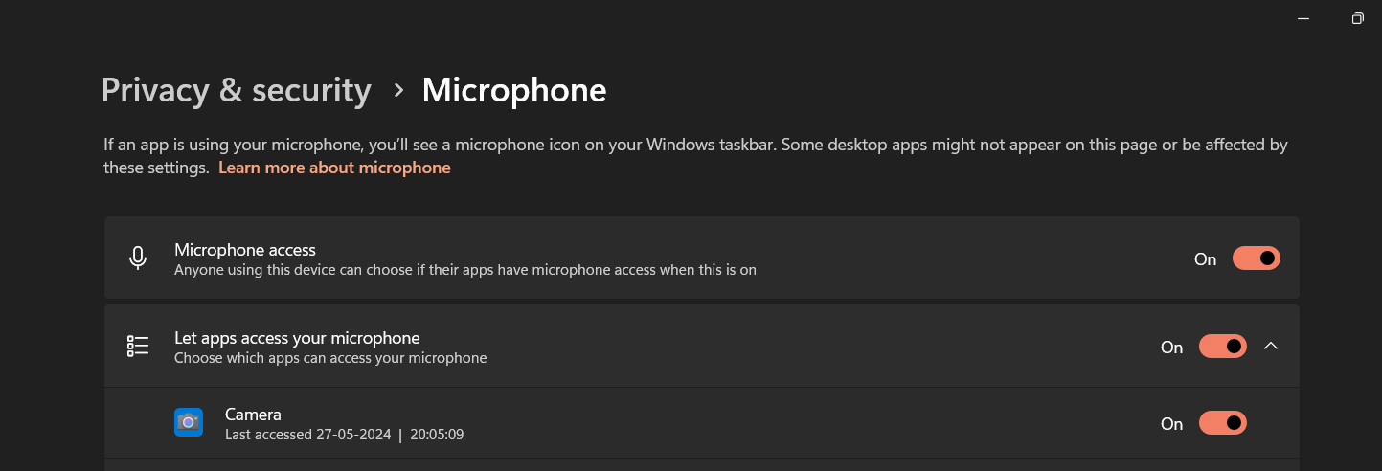Minimize the Settings window
The width and height of the screenshot is (1382, 471).
1303,18
